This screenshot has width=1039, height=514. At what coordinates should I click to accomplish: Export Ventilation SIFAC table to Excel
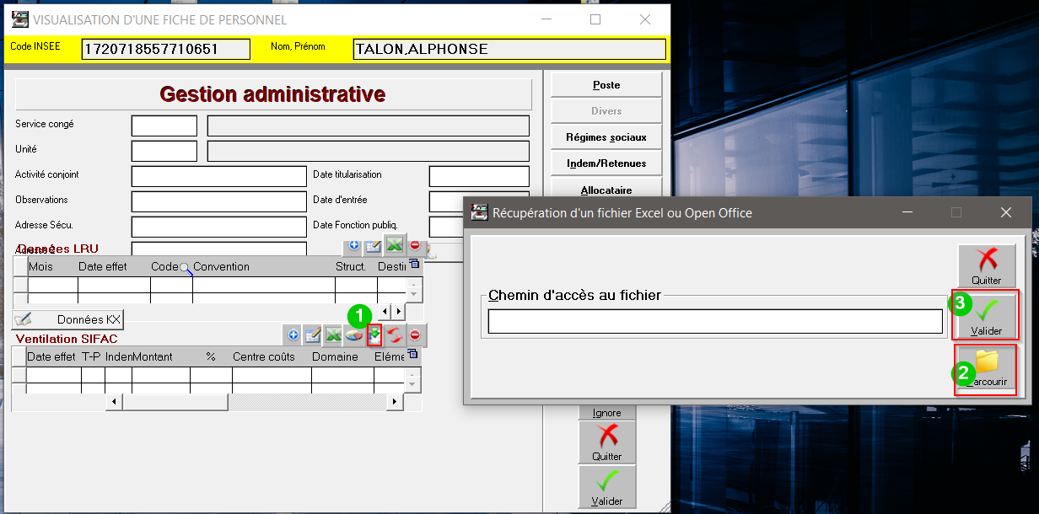pos(334,335)
